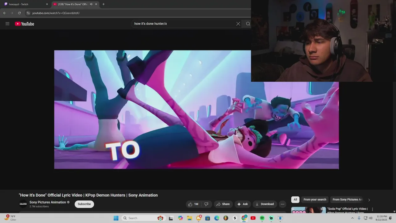Select the "From Sony Pictures" chip
The height and width of the screenshot is (223, 396).
click(x=347, y=200)
